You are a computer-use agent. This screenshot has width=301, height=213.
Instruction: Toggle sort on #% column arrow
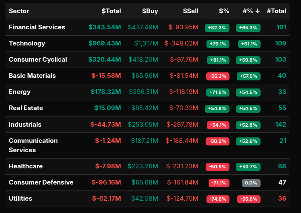click(257, 11)
